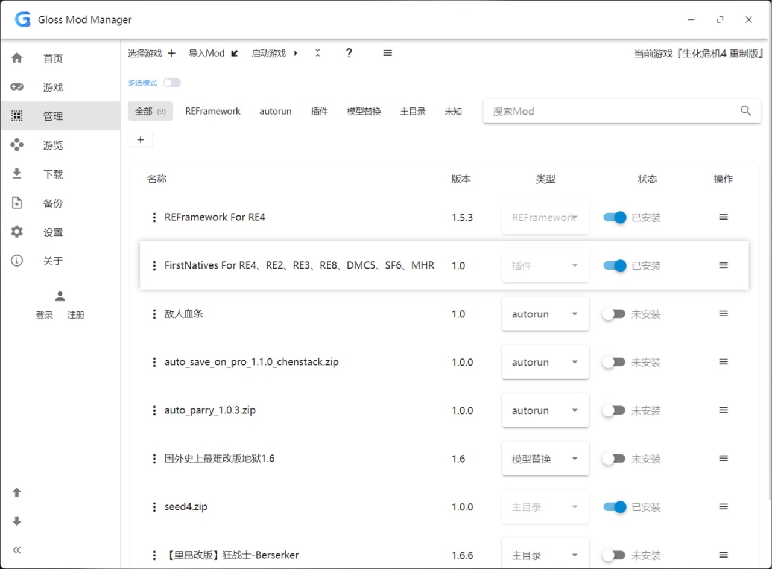Open the 下载 download icon
The height and width of the screenshot is (569, 772).
click(17, 174)
